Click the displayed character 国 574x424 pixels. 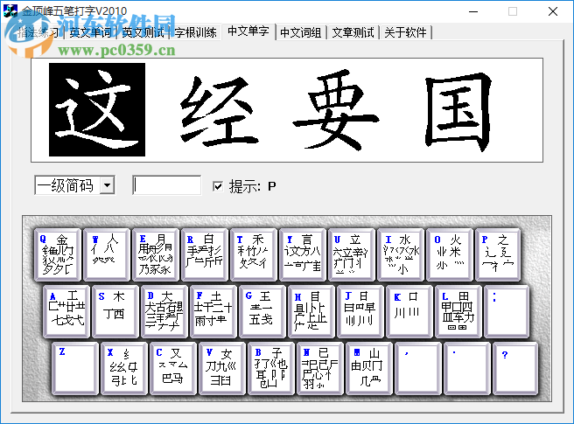(x=458, y=112)
